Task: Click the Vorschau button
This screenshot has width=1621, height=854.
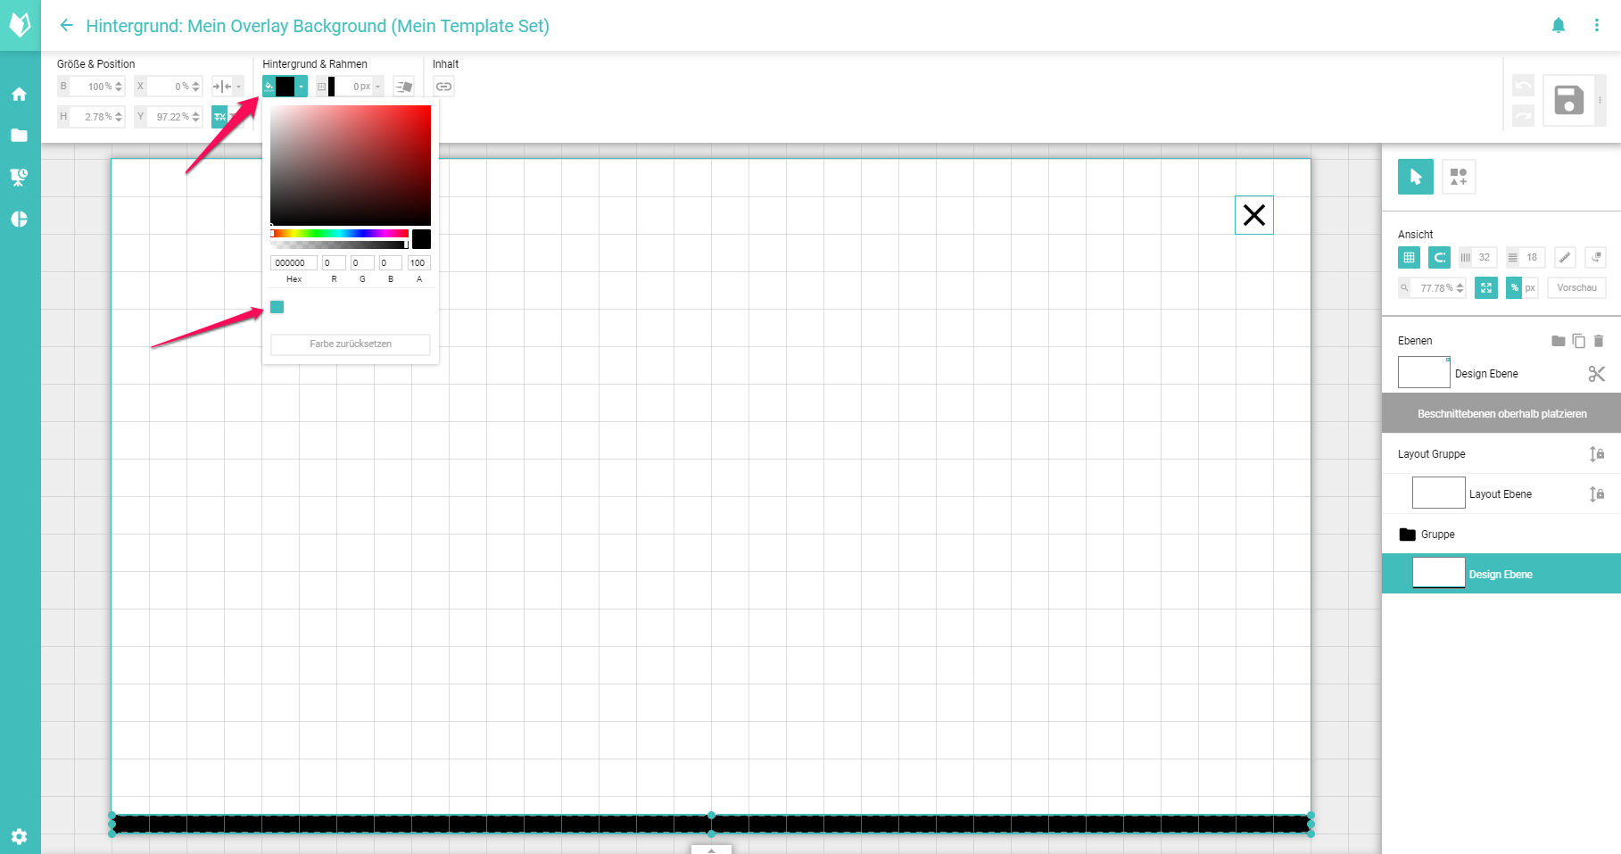Action: (1576, 288)
